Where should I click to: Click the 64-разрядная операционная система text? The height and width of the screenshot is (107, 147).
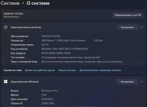pos(70,57)
